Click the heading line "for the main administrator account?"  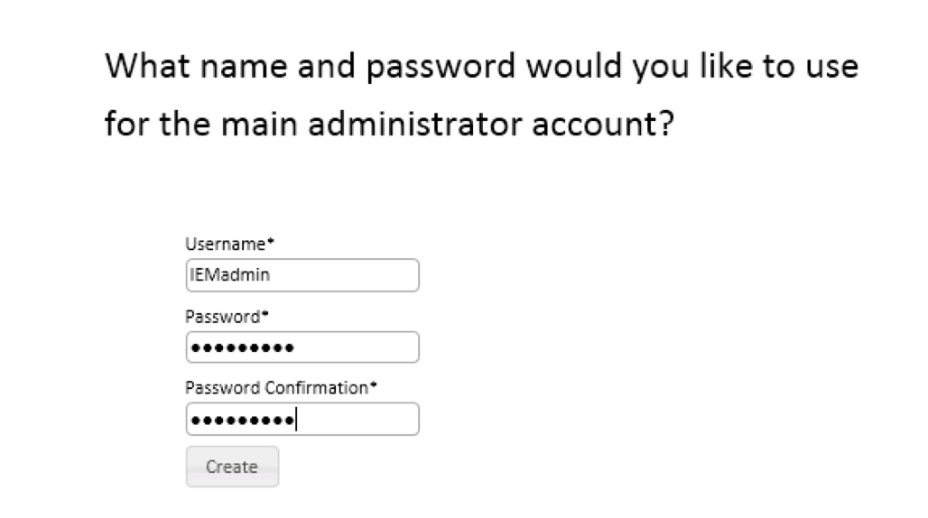tap(389, 123)
